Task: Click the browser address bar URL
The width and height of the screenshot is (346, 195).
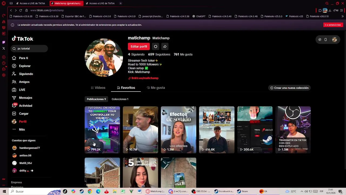Action: pyautogui.click(x=47, y=10)
